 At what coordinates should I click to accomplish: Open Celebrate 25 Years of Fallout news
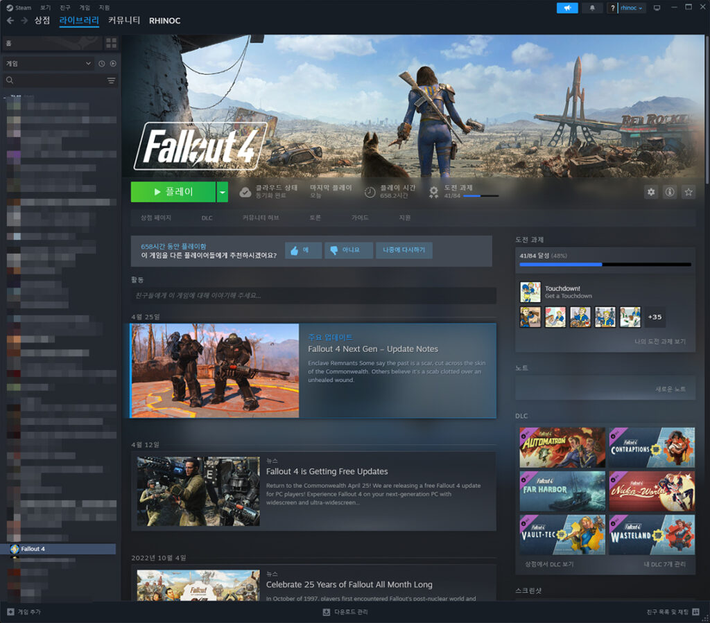pos(349,585)
